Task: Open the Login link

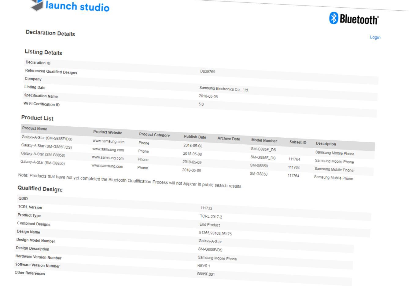Action: pos(375,37)
